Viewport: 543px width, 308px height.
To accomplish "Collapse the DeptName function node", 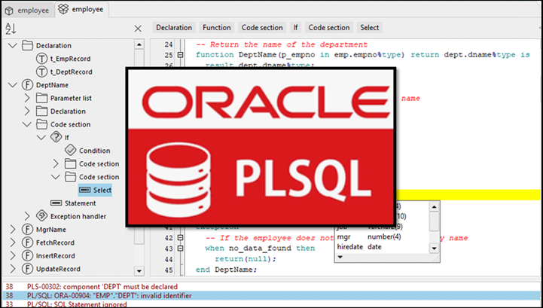I will click(x=13, y=85).
